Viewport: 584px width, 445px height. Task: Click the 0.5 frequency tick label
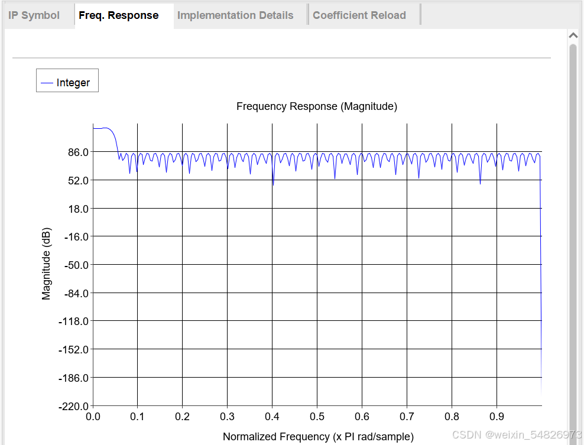point(317,417)
